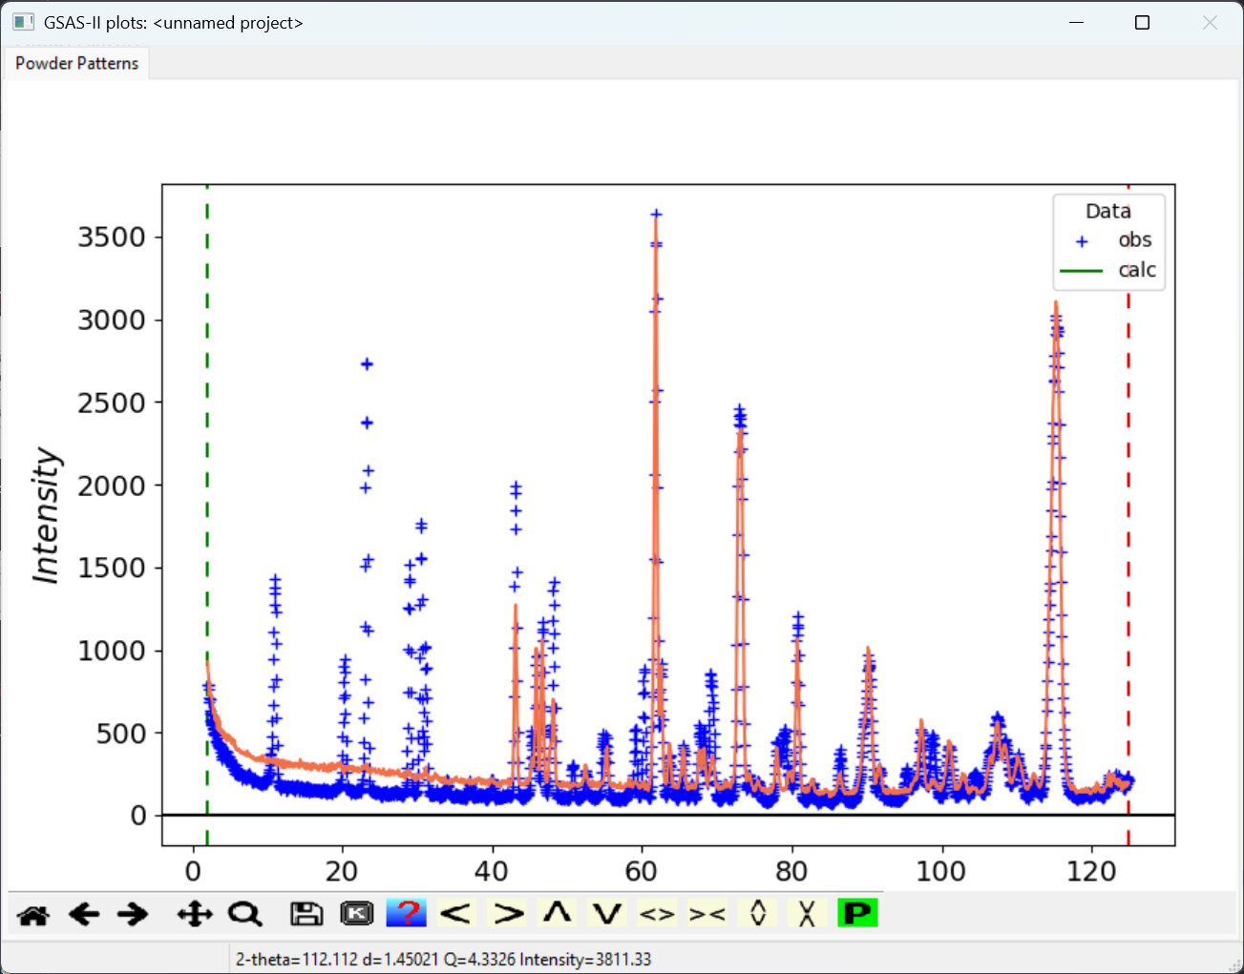Activate the pan axes tool

tap(195, 915)
